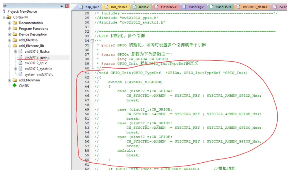
Task: Click the Cortex-M target folder icon
Action: point(9,17)
